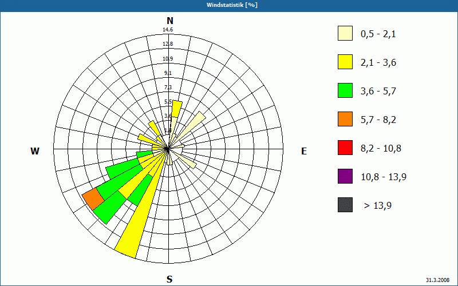This screenshot has width=458, height=286.
Task: Click the 10,9 ring scale value
Action: click(168, 59)
